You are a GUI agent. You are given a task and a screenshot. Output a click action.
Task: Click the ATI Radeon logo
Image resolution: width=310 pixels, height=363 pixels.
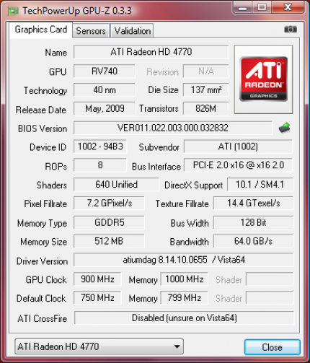(x=263, y=79)
